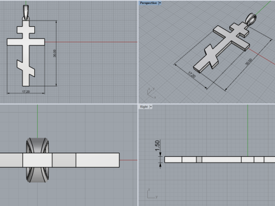Select the pendant bail ring in bottom-left view
The height and width of the screenshot is (206, 275).
(37, 145)
